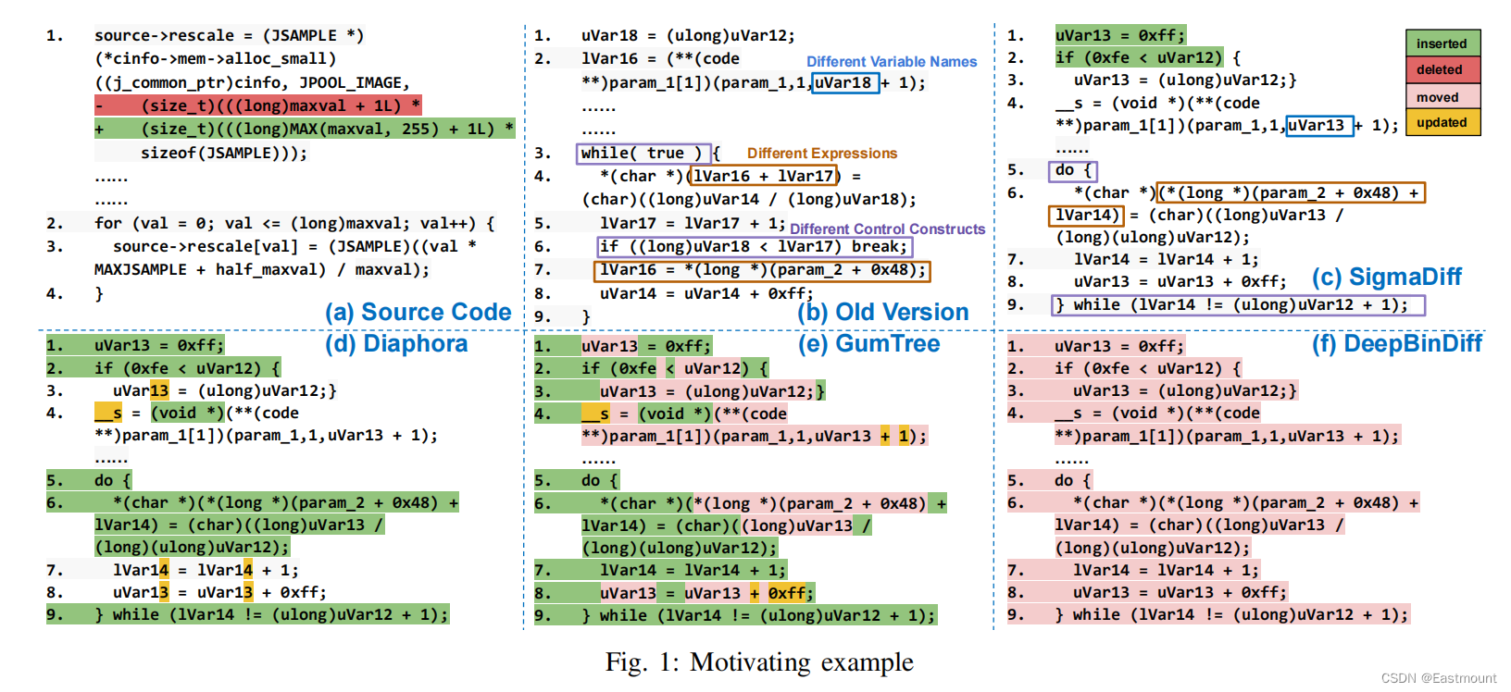Screen dimensions: 1511x692
Task: Click the yellow "updated" legend swatch
Action: click(x=1442, y=122)
